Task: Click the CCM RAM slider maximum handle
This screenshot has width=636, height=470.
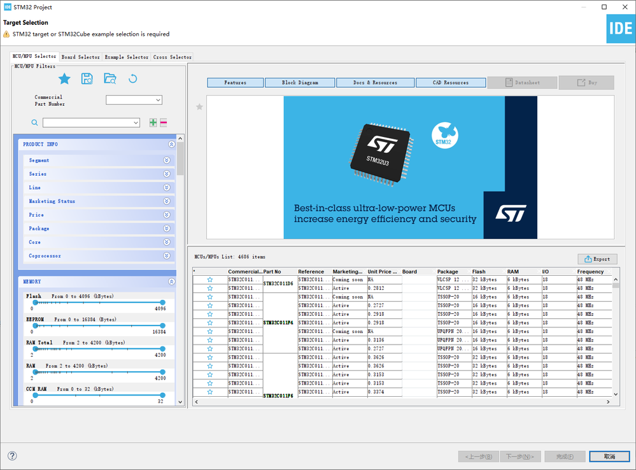Action: point(162,395)
